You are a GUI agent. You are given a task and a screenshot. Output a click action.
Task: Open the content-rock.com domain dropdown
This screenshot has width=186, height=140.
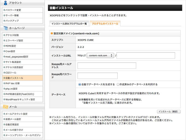[x=100, y=55]
